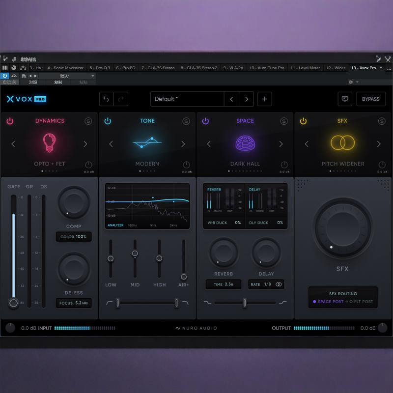
Task: Solo the Space module
Action: coord(283,121)
